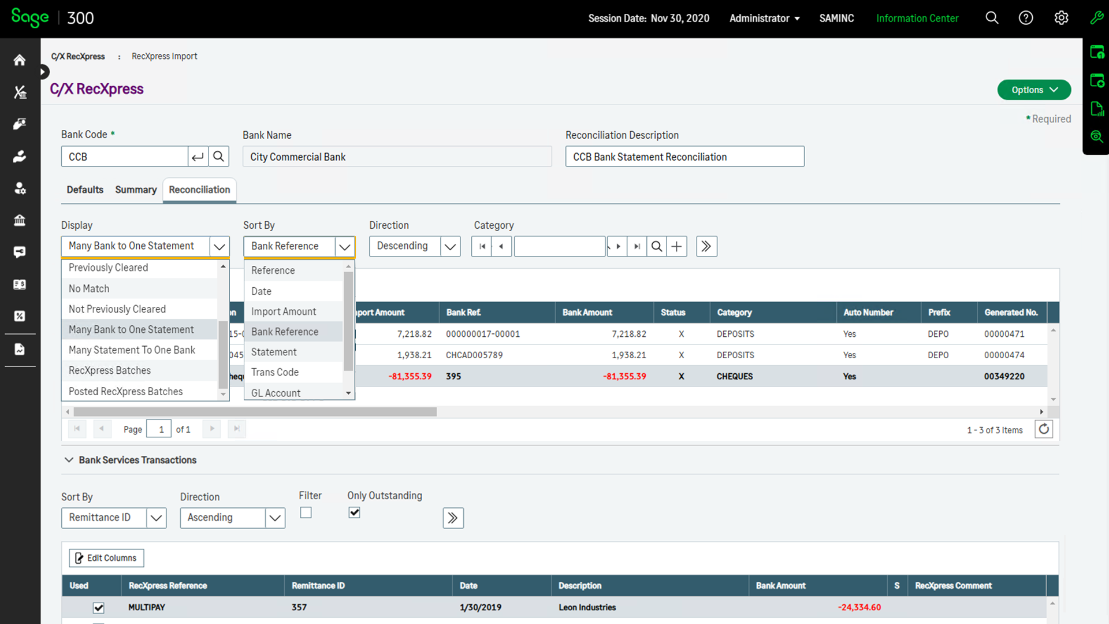
Task: Click the Category go double-arrow button
Action: click(706, 247)
